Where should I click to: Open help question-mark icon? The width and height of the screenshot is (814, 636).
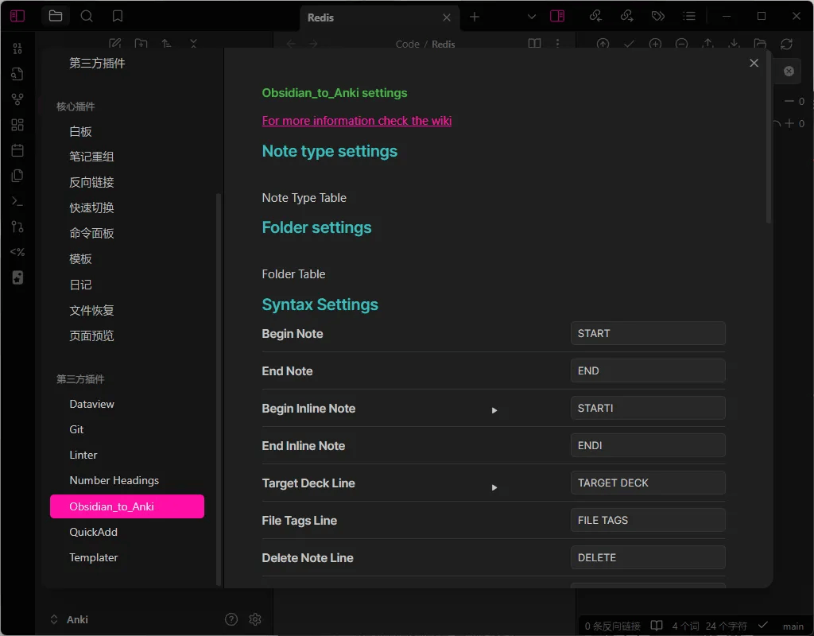click(231, 619)
